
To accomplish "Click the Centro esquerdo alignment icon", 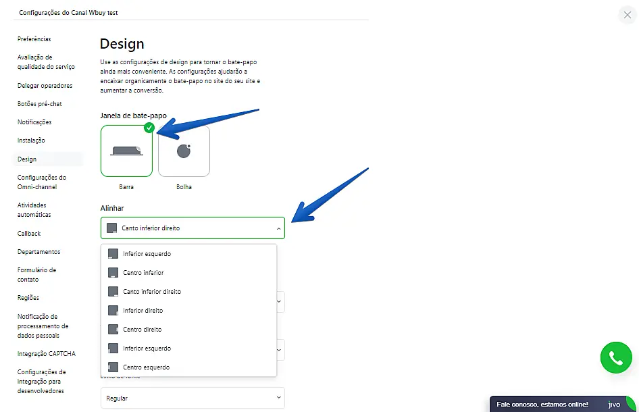I will click(113, 367).
